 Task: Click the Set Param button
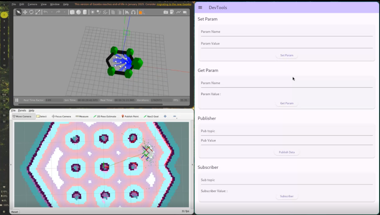(x=287, y=56)
